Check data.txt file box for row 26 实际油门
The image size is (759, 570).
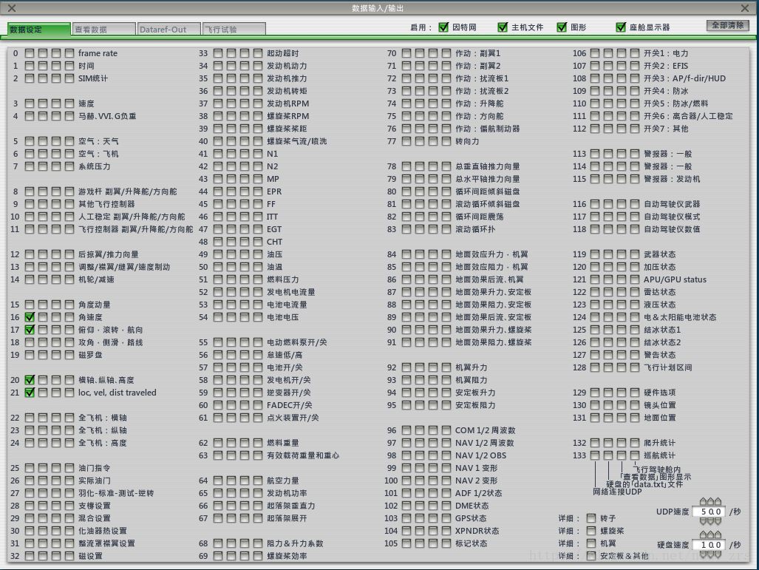click(43, 481)
